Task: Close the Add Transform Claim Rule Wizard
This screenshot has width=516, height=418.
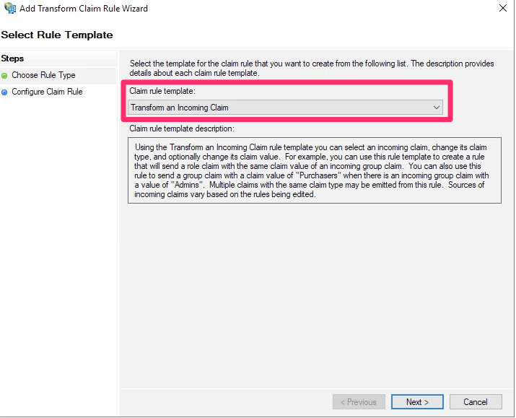Action: coord(502,9)
